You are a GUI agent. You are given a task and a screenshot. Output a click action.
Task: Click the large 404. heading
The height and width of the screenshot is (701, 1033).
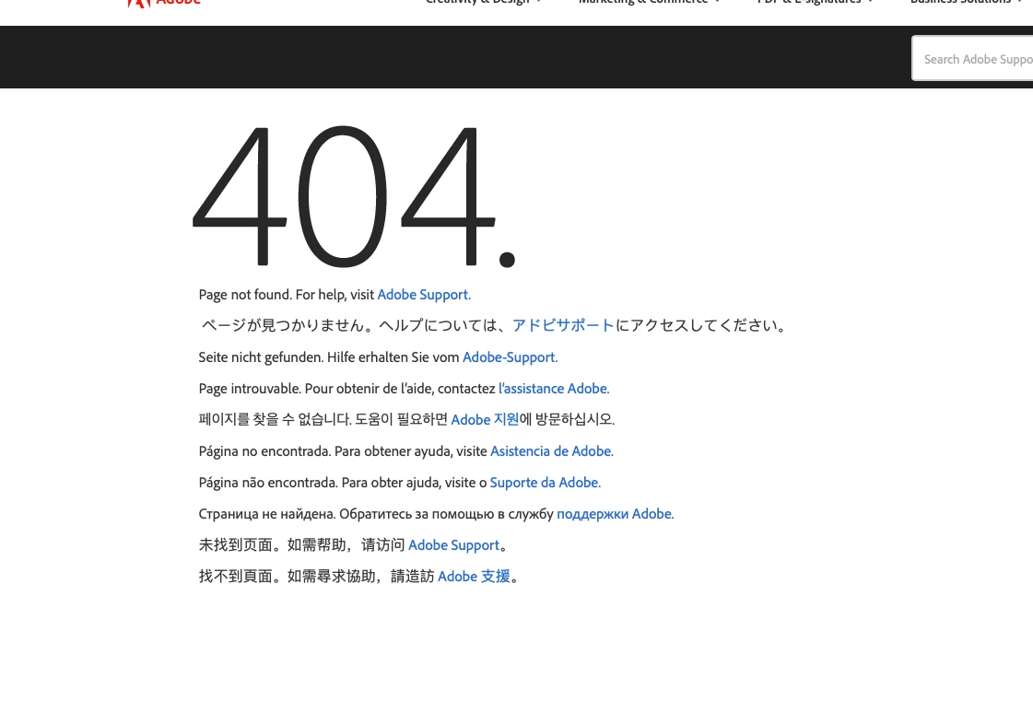tap(354, 196)
